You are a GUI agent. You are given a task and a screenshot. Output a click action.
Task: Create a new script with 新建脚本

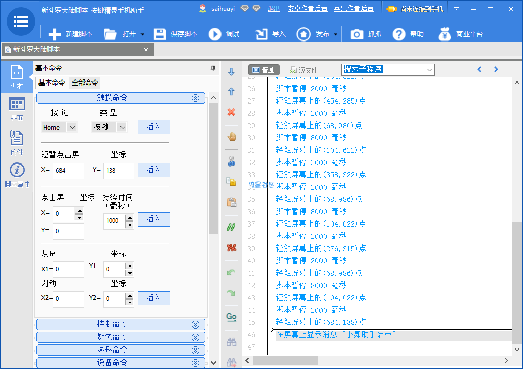pyautogui.click(x=70, y=34)
